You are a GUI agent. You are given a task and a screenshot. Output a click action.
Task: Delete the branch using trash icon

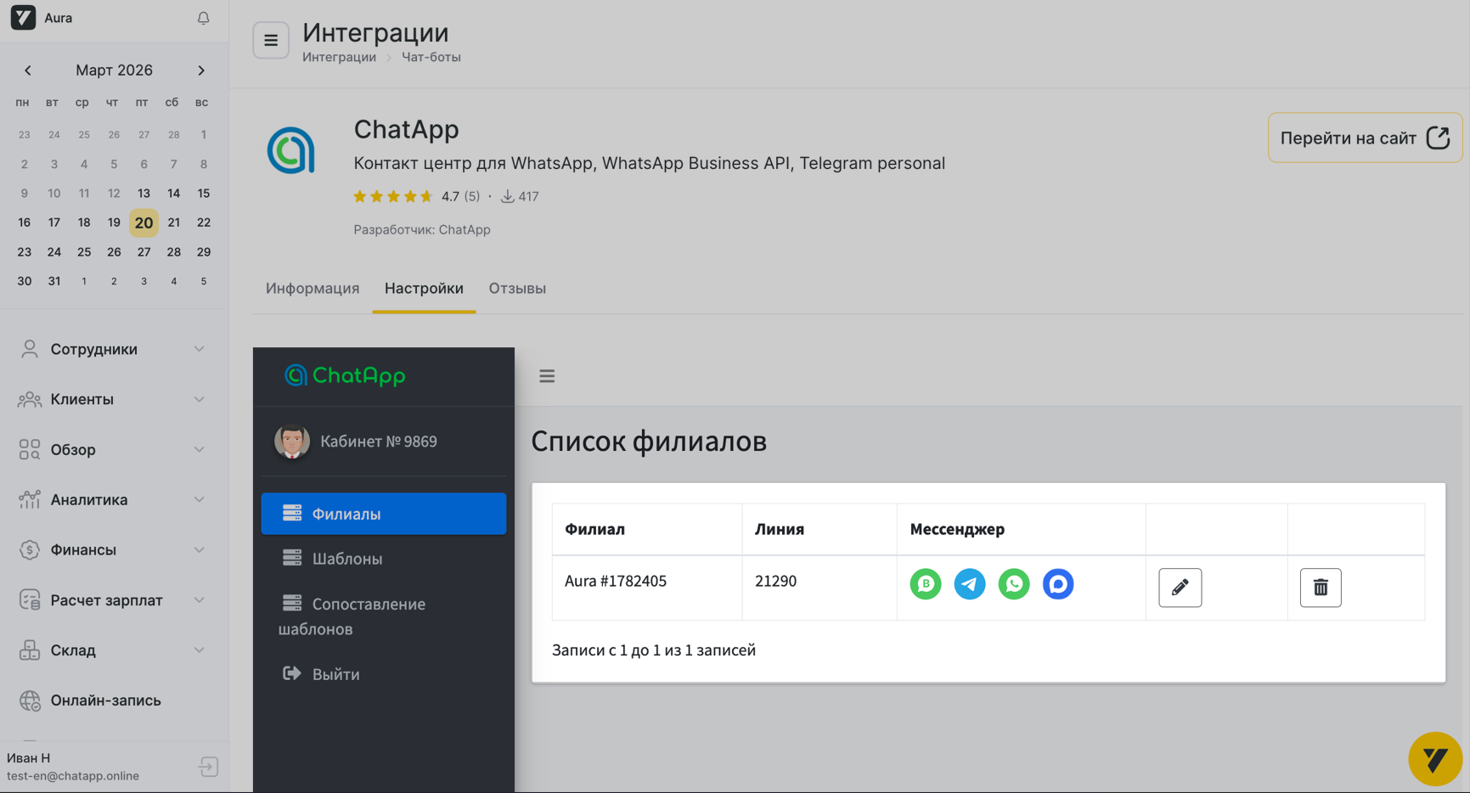1320,588
